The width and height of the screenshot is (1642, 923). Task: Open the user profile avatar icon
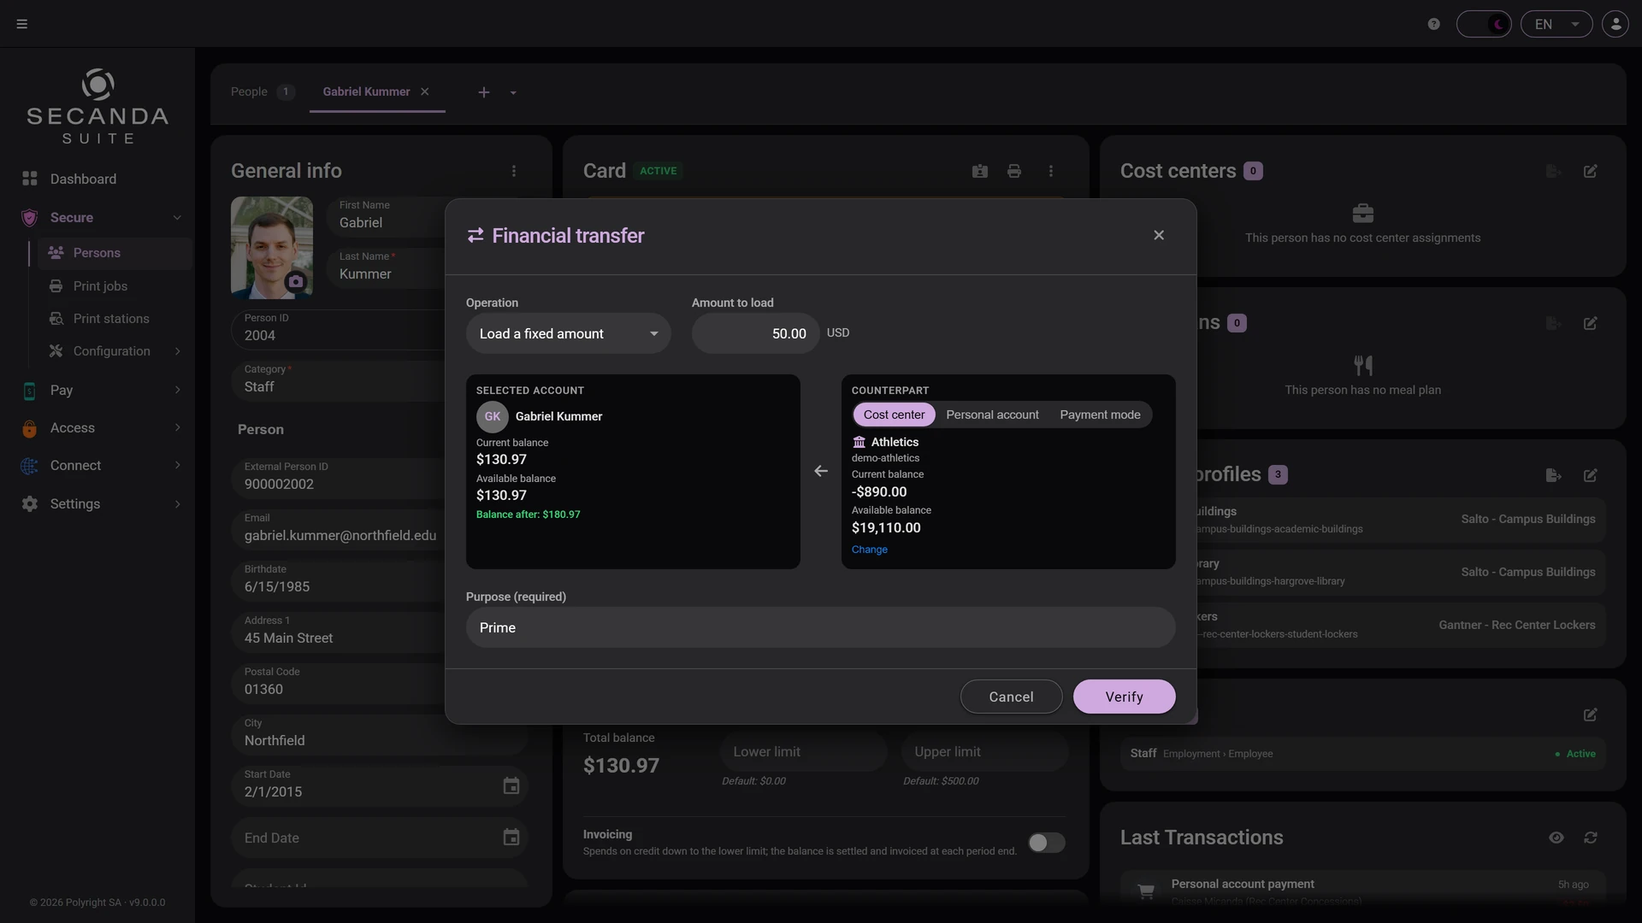coord(1615,24)
